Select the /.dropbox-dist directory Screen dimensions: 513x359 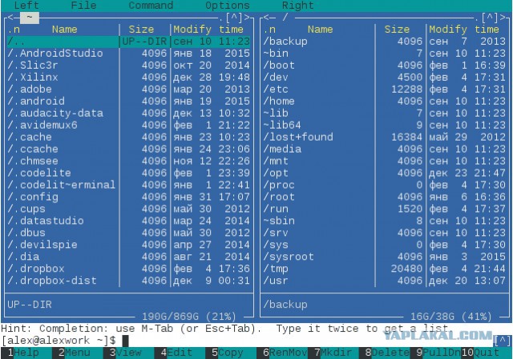pos(128,281)
